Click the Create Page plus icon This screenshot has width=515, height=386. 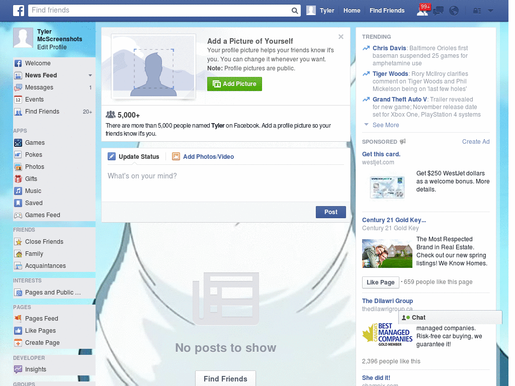click(18, 343)
